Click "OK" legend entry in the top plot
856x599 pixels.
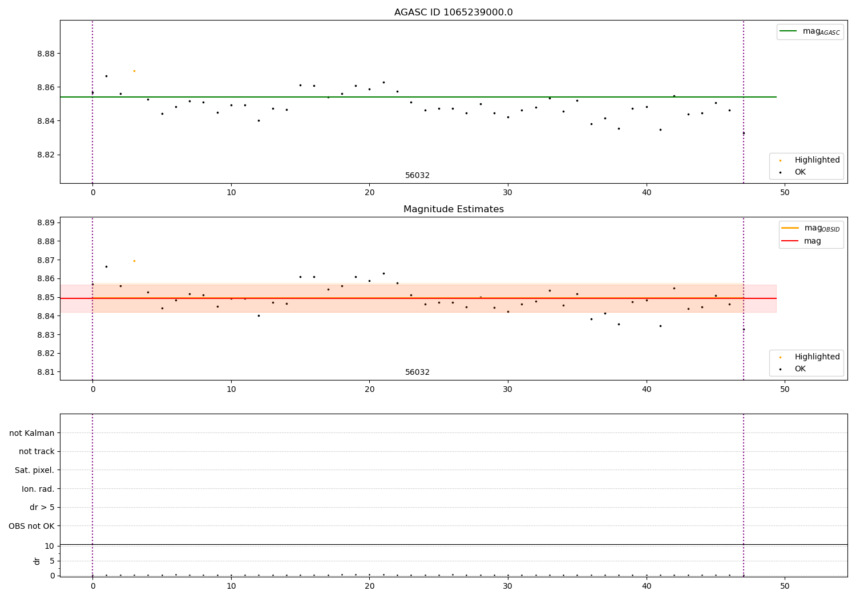point(800,172)
